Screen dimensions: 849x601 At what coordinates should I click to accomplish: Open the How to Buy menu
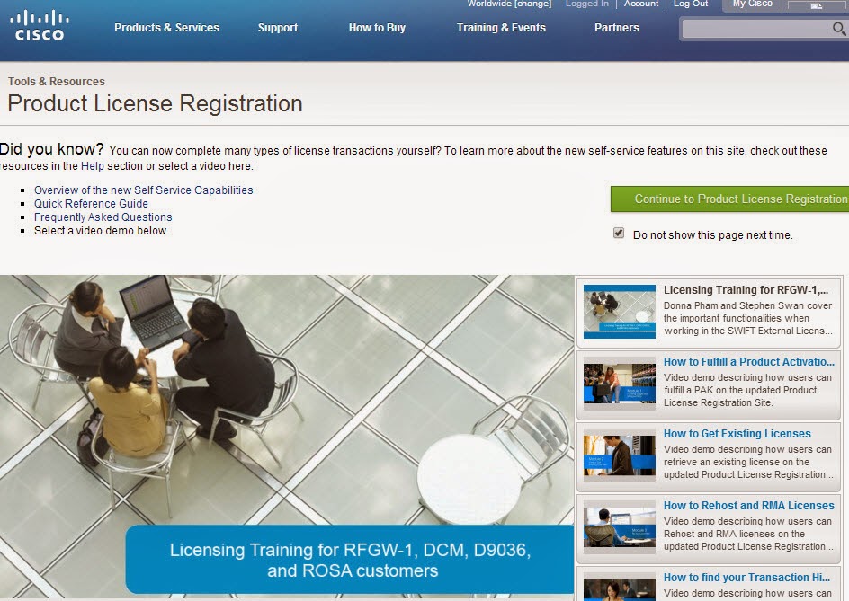(x=377, y=28)
